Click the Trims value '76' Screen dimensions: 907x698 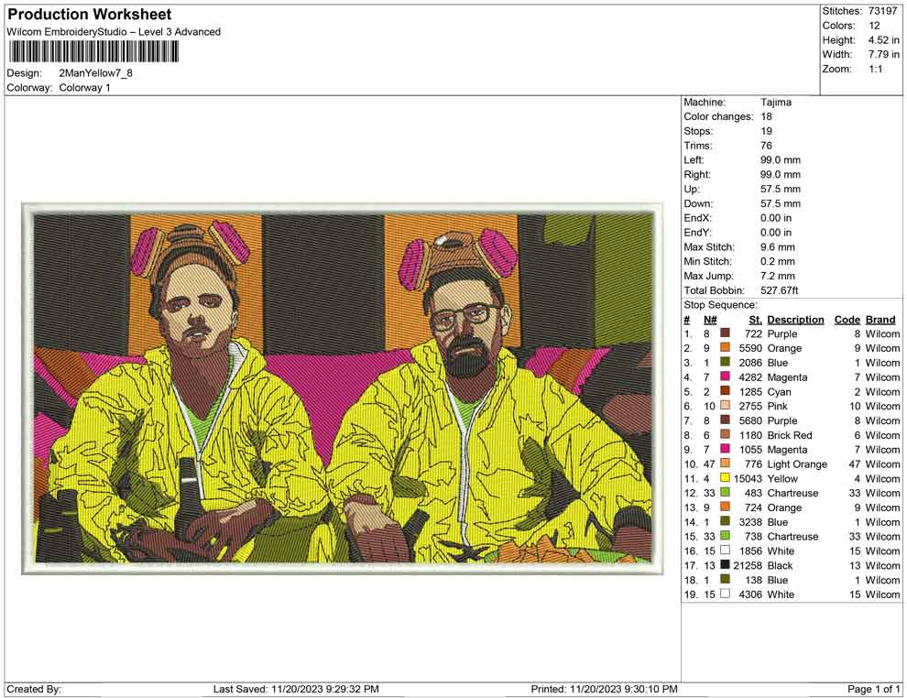click(767, 146)
